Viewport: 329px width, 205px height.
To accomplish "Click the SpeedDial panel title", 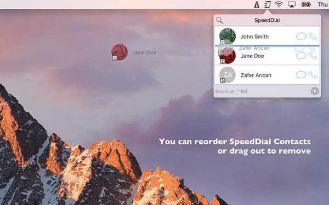I will (x=267, y=20).
